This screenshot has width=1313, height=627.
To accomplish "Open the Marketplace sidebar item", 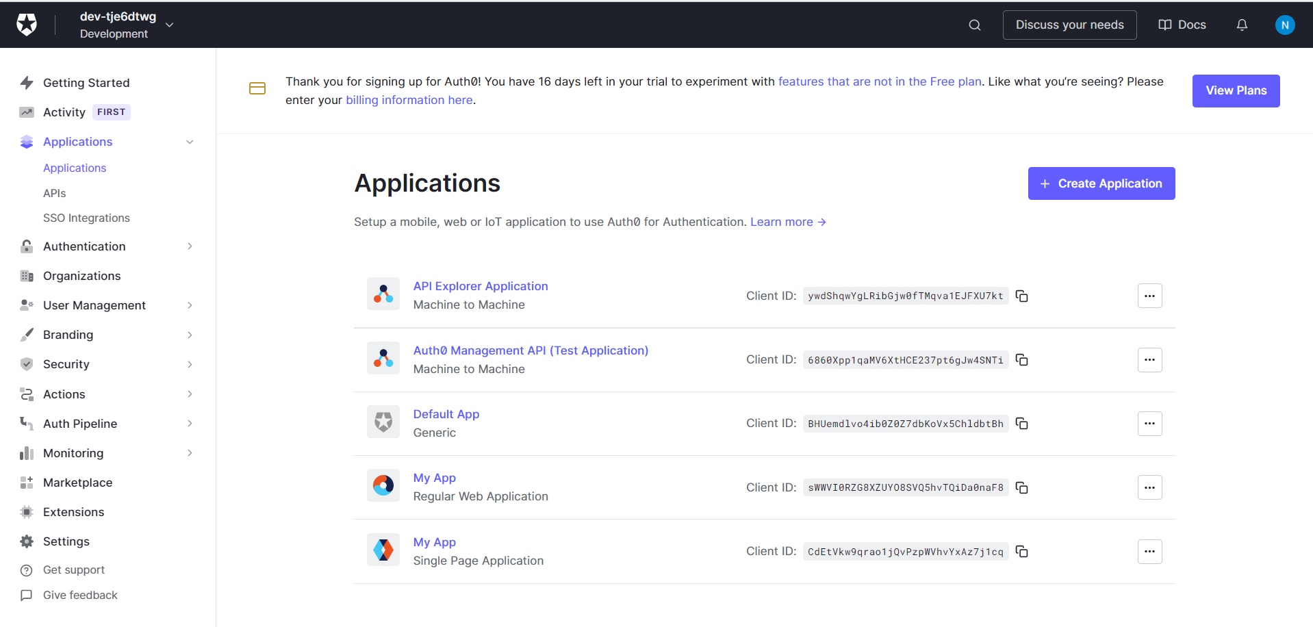I will 78,483.
